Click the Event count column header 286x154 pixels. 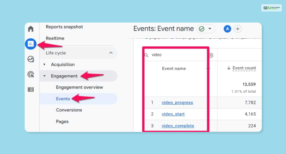tap(244, 68)
